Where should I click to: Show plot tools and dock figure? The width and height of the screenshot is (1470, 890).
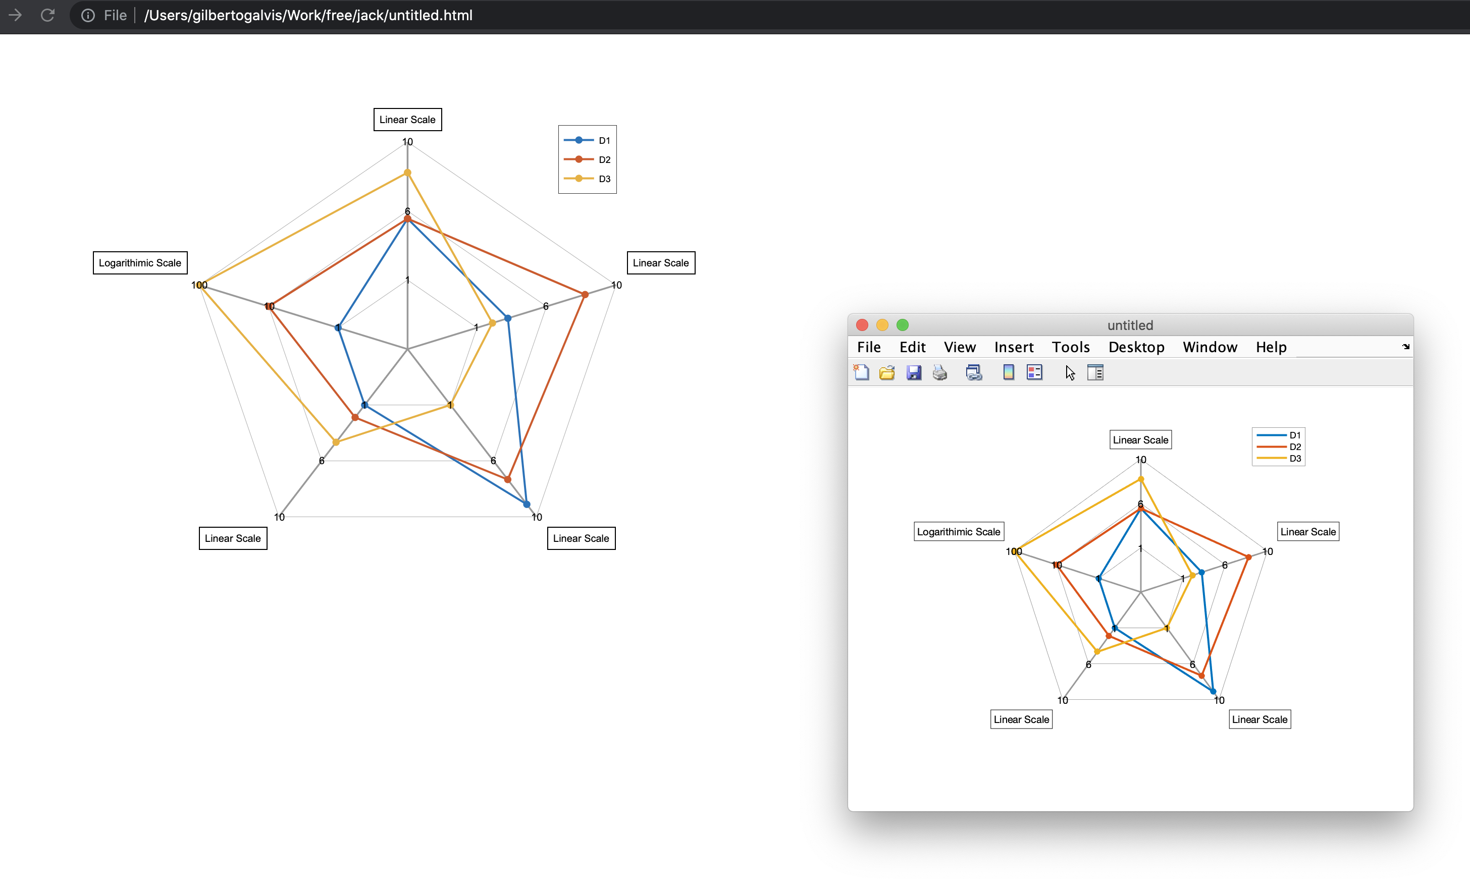(1095, 372)
